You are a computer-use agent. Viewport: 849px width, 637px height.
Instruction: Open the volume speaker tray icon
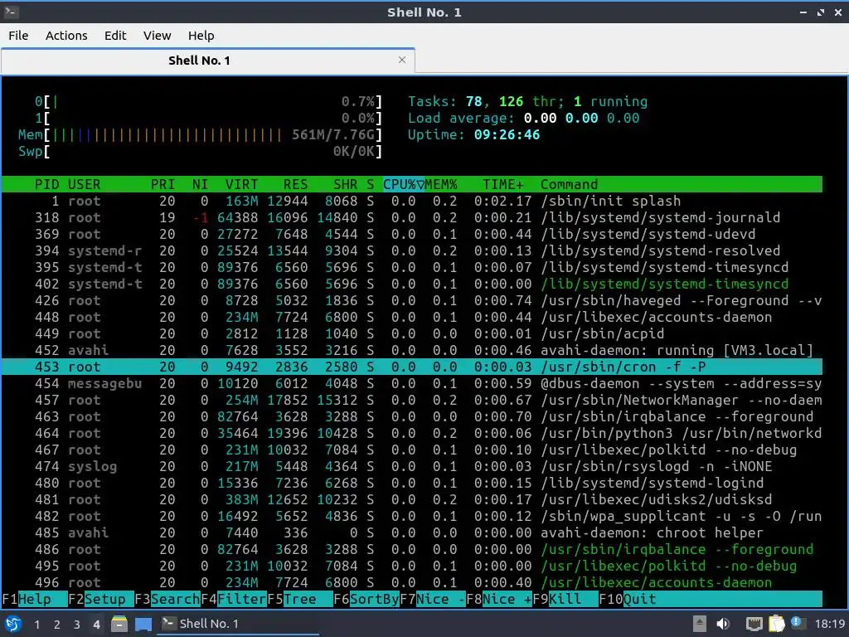click(723, 624)
